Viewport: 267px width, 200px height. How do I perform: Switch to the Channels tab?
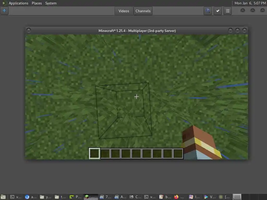click(143, 11)
